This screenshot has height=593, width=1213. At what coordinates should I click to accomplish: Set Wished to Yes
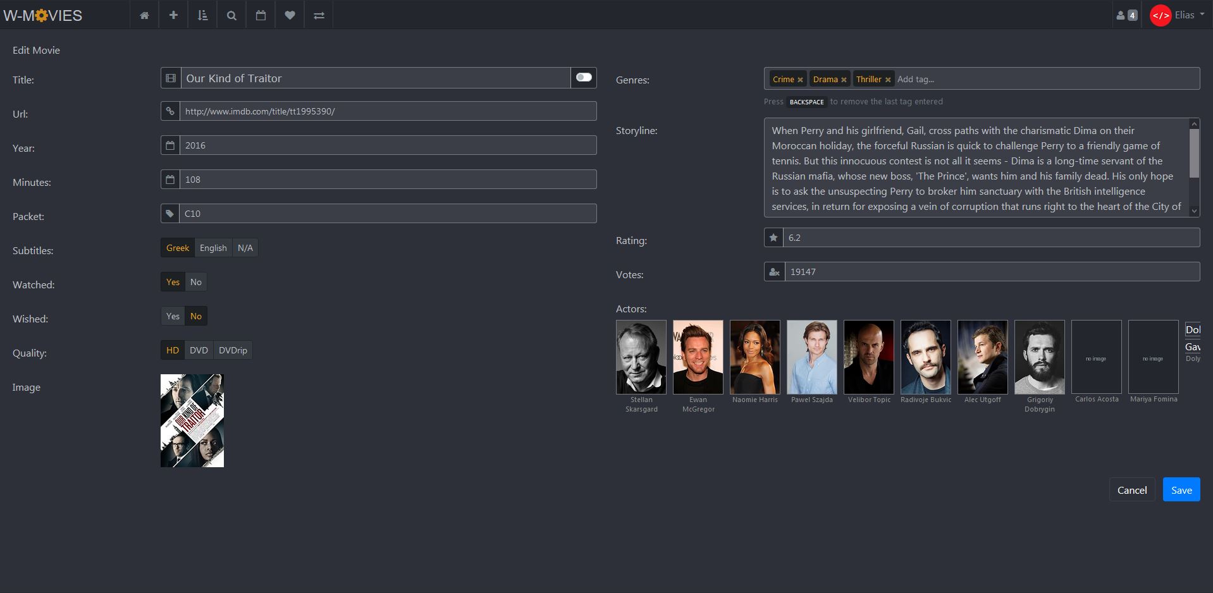[173, 316]
